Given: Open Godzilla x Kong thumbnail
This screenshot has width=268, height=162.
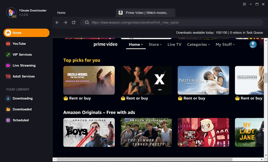Looking at the screenshot, I should click(89, 80).
